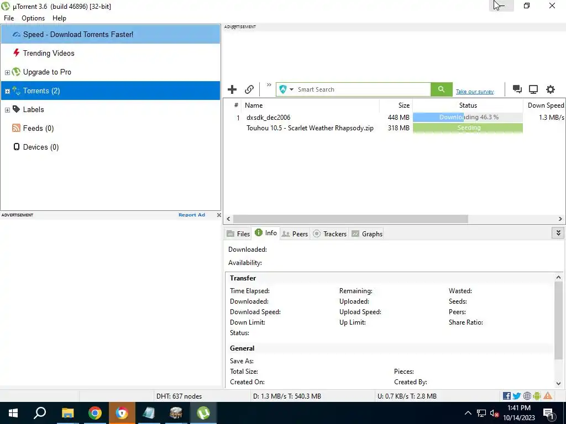This screenshot has width=566, height=424.
Task: Sort by the # column header
Action: click(x=236, y=105)
